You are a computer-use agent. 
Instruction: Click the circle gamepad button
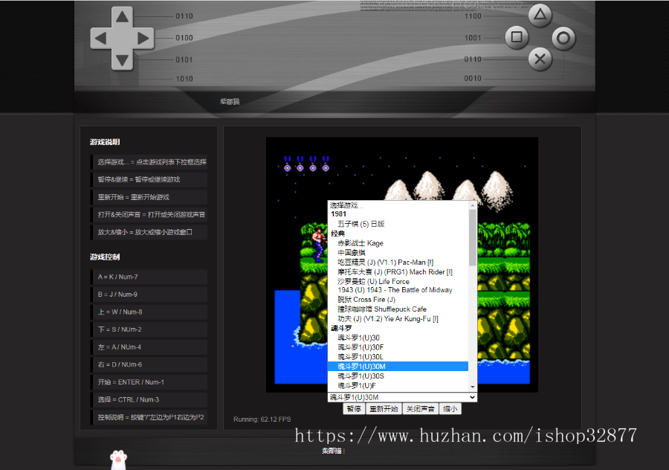click(563, 39)
